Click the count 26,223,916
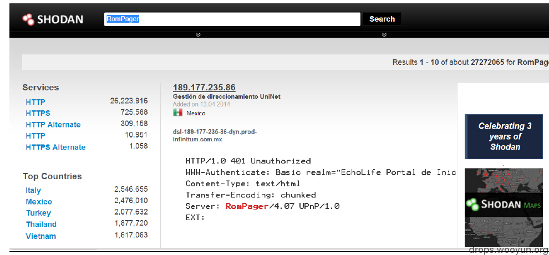549x255 pixels. [x=129, y=101]
